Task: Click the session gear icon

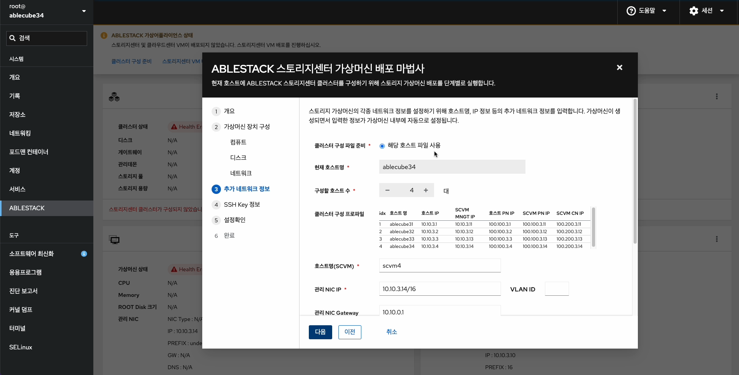Action: (694, 10)
